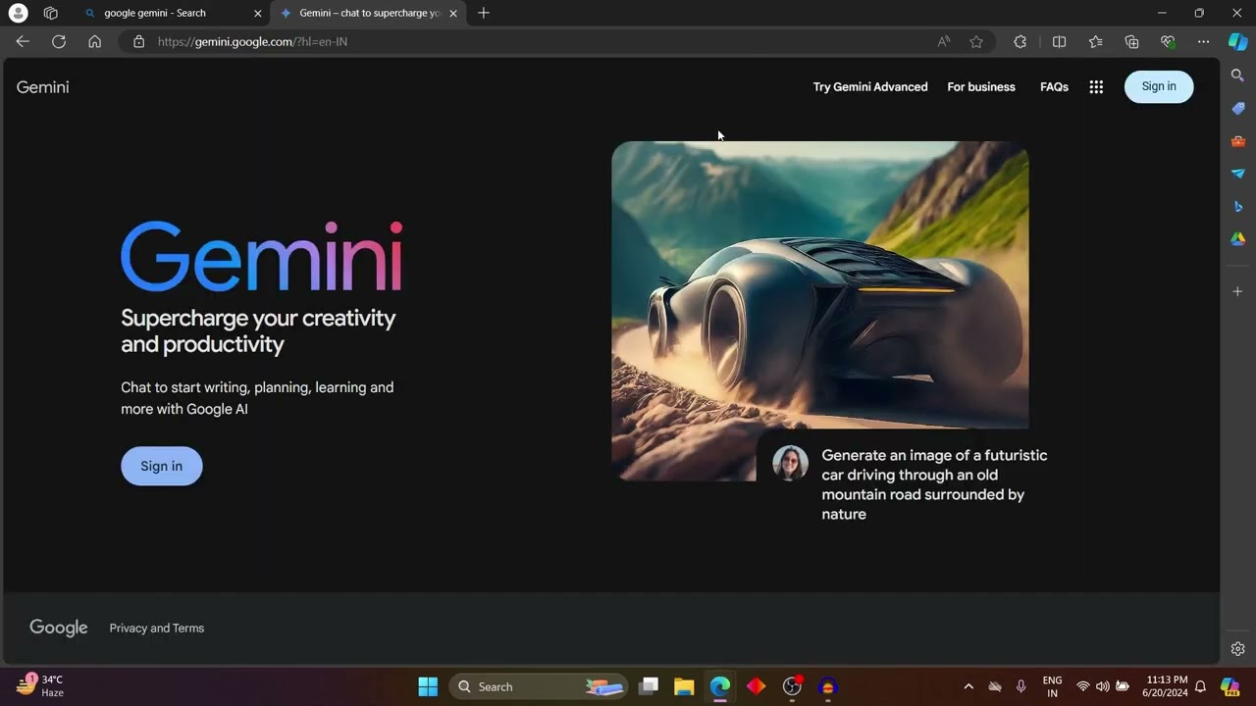Add this page to favorites star icon
Viewport: 1256px width, 706px height.
tap(976, 41)
